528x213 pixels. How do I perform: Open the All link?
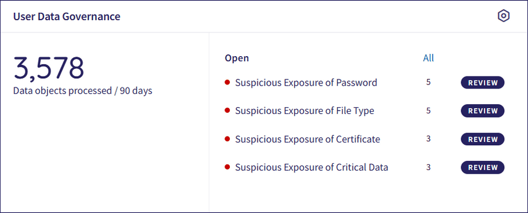[428, 58]
